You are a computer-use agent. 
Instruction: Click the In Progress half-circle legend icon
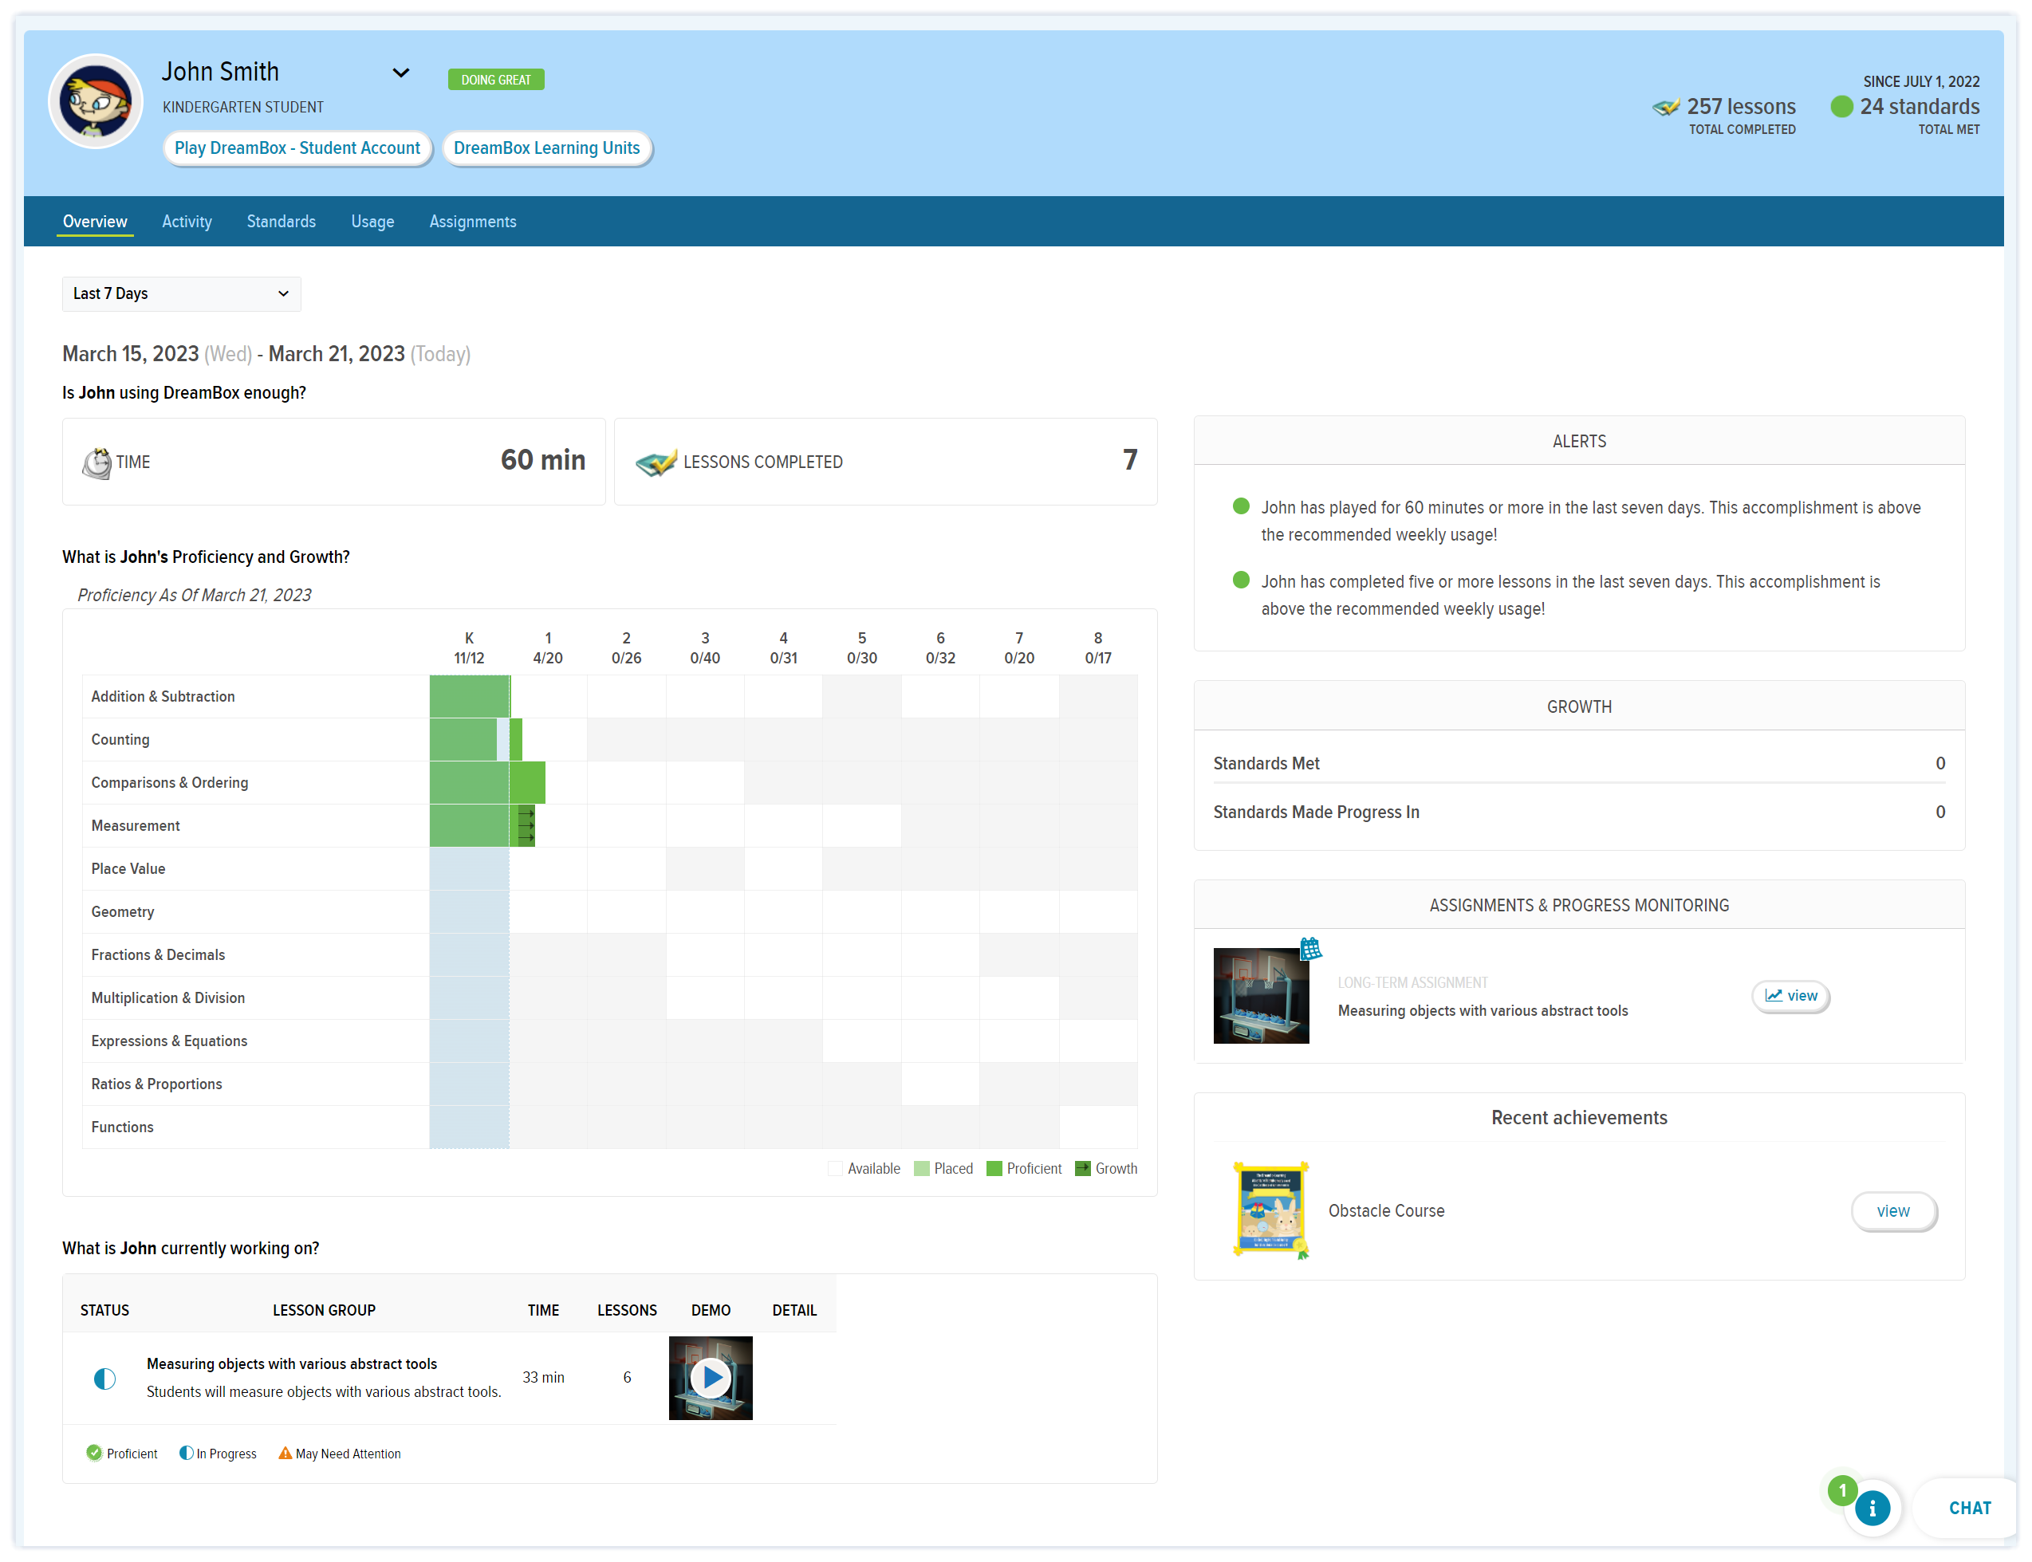pyautogui.click(x=186, y=1454)
